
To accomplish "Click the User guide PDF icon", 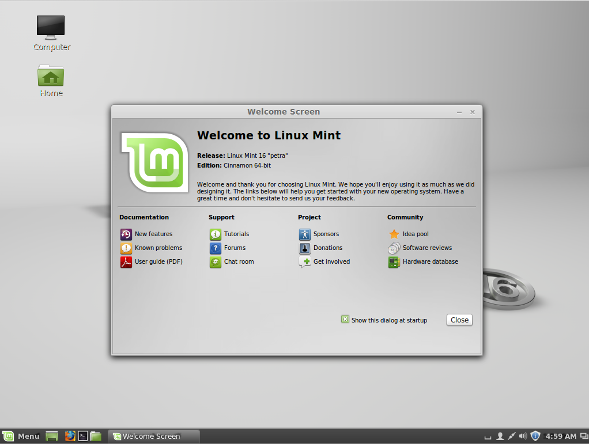I will [126, 262].
